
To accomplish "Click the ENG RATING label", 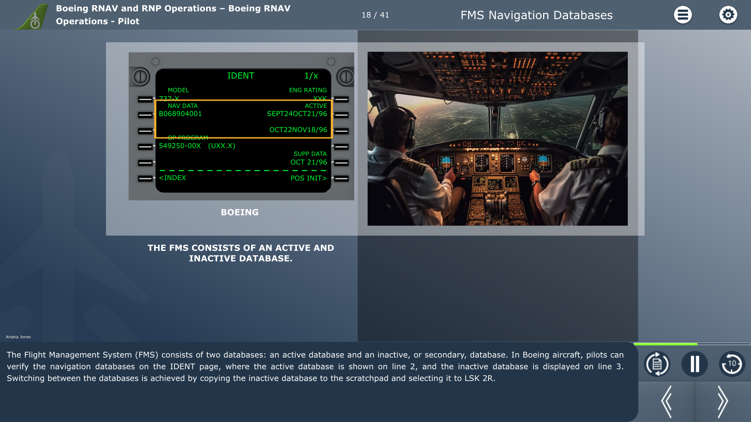I will click(308, 90).
